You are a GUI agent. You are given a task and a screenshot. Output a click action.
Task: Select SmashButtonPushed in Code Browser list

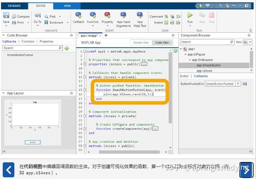click(20, 55)
